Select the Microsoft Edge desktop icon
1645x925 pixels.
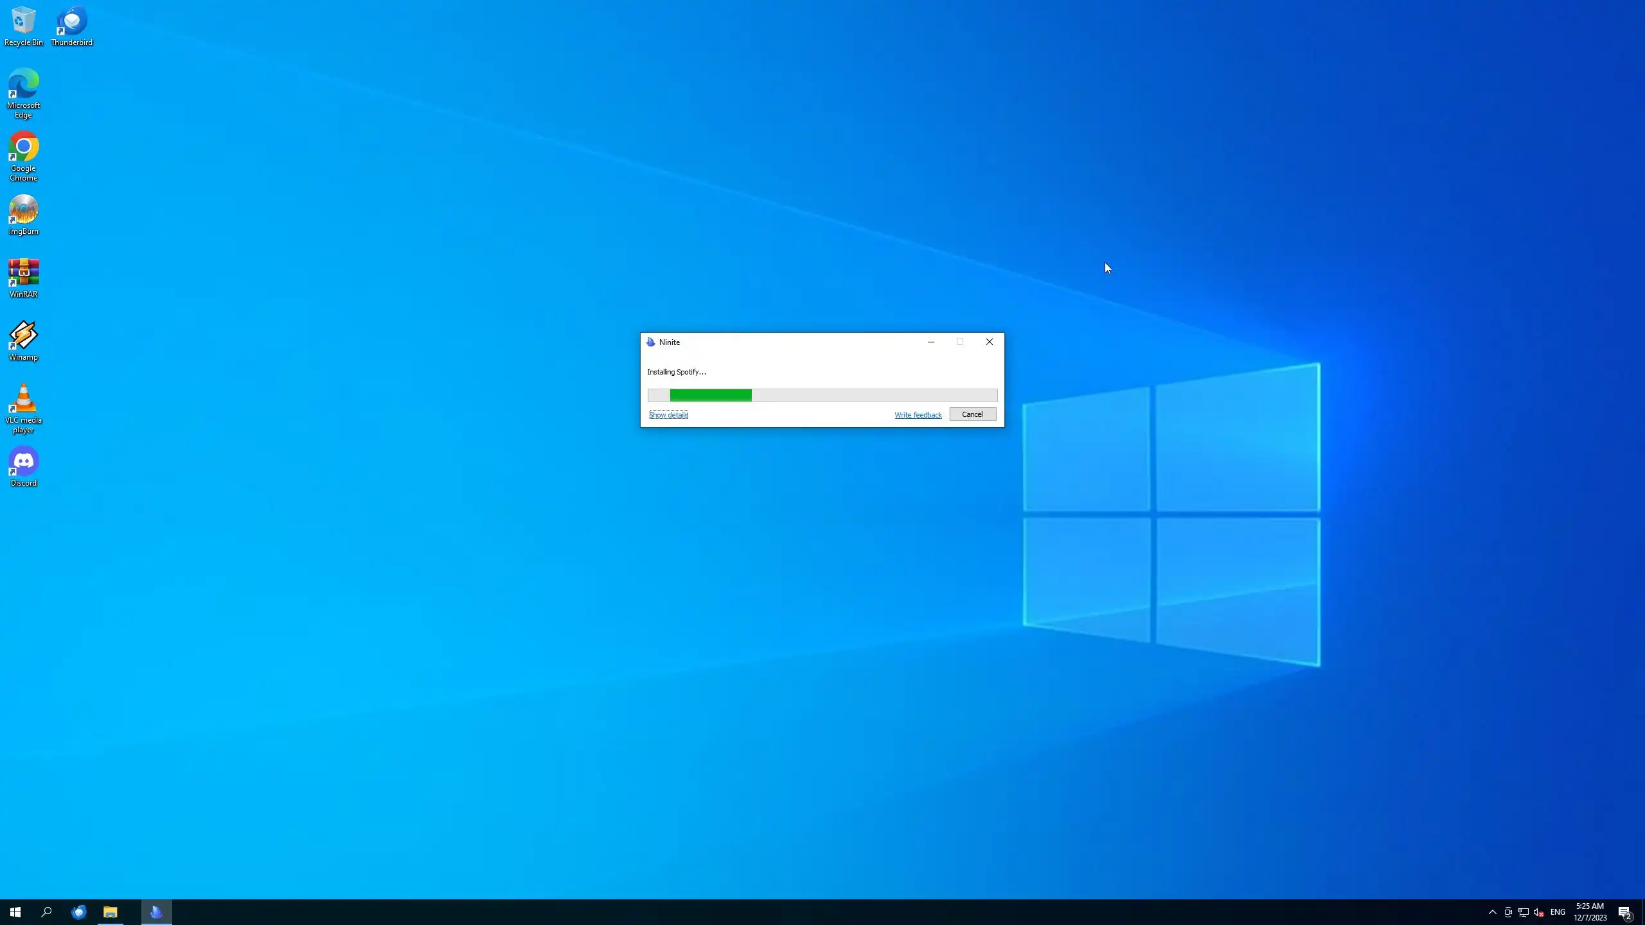point(23,93)
